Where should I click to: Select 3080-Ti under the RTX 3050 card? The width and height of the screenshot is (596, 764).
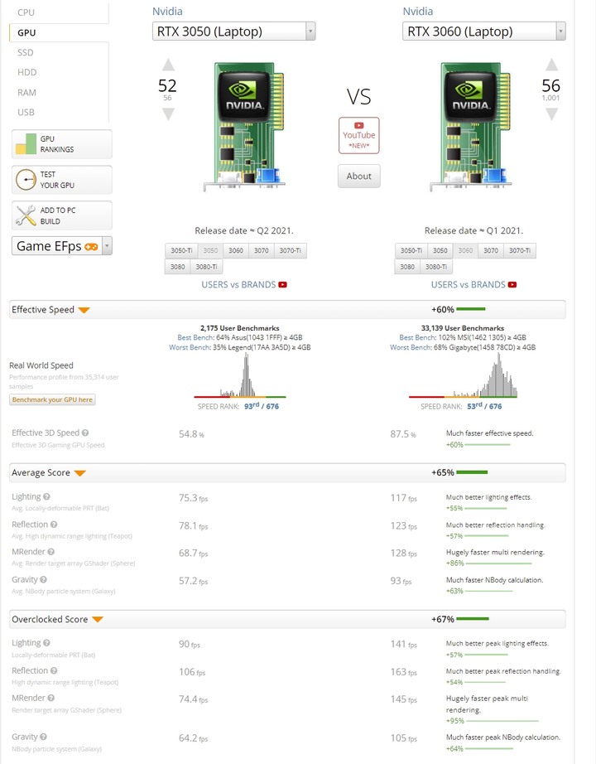(x=206, y=267)
